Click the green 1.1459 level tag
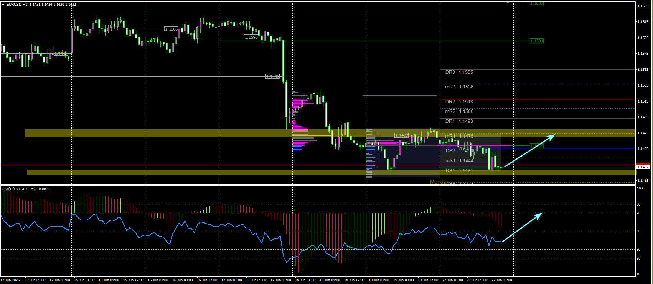 coord(537,146)
